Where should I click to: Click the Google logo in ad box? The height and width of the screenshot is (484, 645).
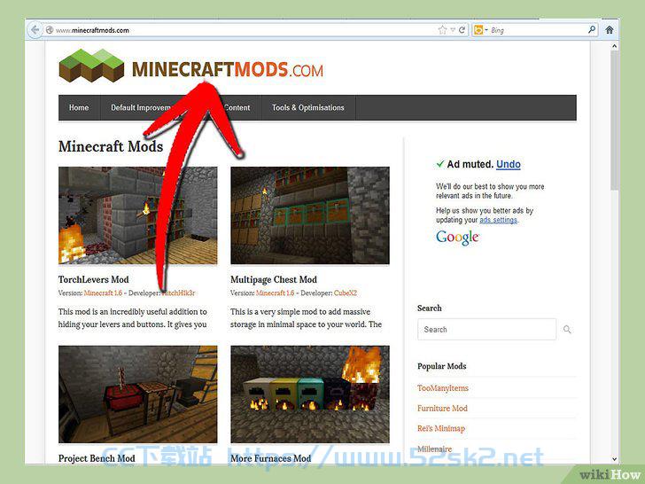457,238
